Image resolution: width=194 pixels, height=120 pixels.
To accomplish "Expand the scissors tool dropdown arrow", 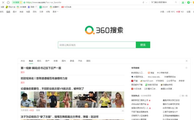I will 185,2.
